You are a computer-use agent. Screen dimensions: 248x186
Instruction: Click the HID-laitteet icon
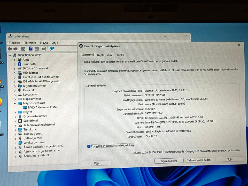pos(20,73)
